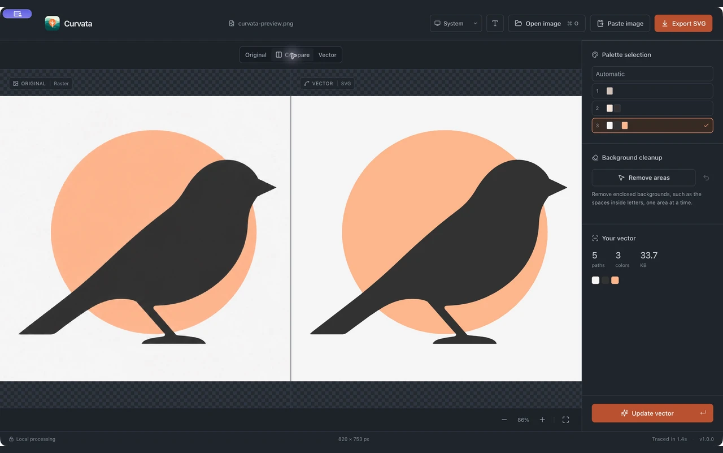Image resolution: width=723 pixels, height=453 pixels.
Task: Click the v1.0.0 version label
Action: [x=707, y=439]
